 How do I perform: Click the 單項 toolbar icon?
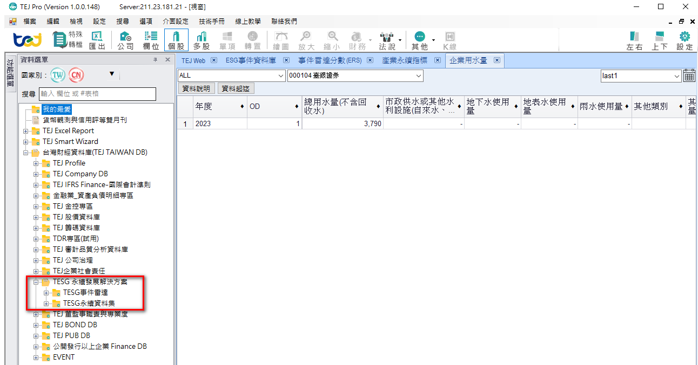[x=227, y=40]
